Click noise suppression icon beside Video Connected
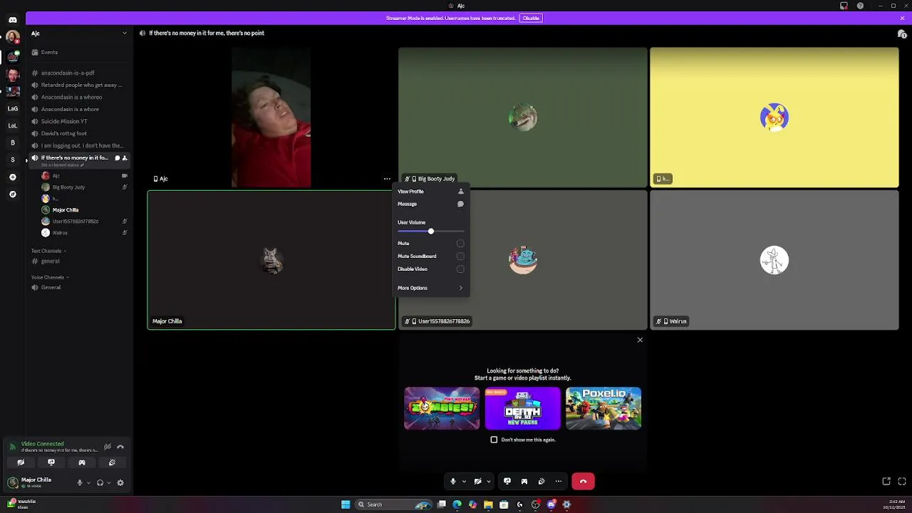 [x=108, y=447]
